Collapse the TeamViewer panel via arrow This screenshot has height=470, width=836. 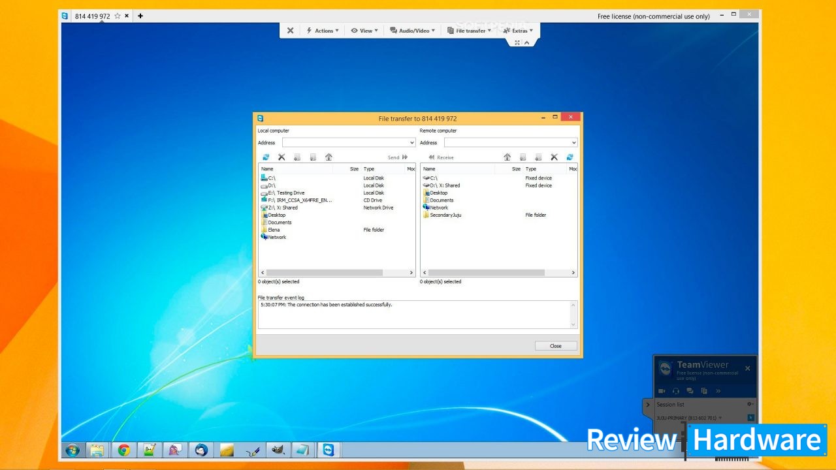(648, 405)
